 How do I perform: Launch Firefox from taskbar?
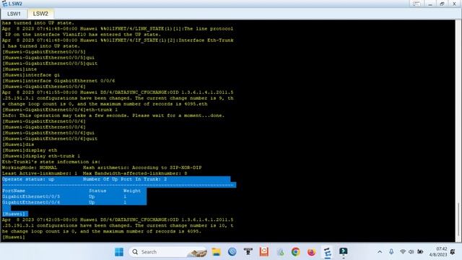click(x=311, y=252)
